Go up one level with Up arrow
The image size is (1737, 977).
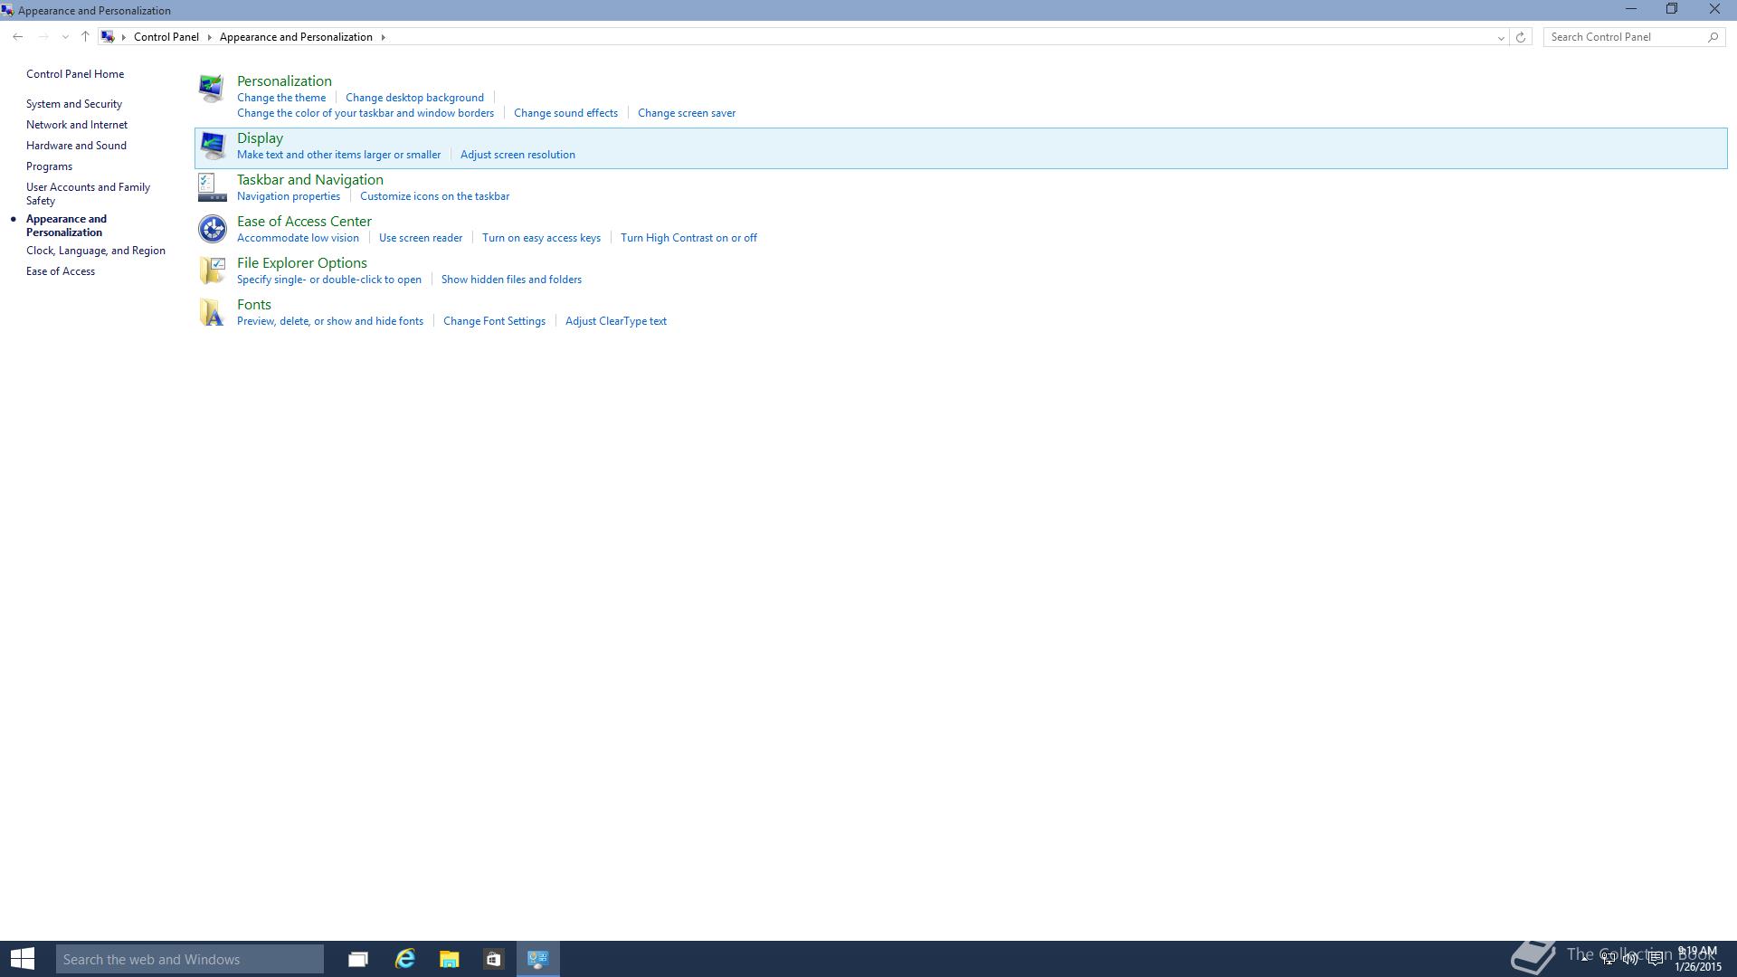pyautogui.click(x=85, y=37)
